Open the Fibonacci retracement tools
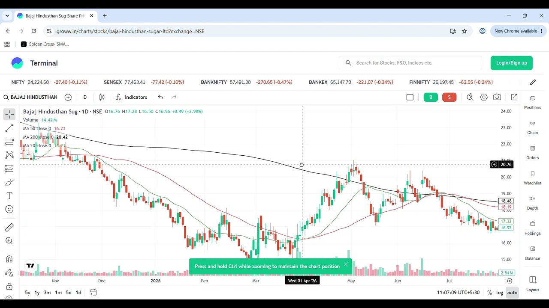 pos(9,142)
